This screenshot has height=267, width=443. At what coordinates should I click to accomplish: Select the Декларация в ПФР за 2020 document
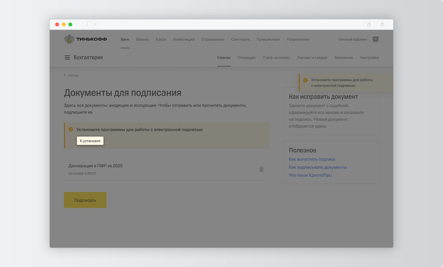coord(167,169)
